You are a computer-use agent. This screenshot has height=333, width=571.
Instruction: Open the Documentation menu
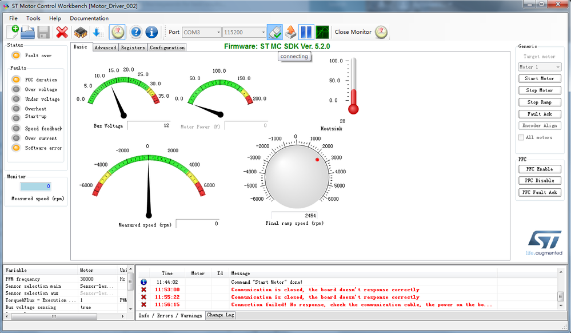(89, 18)
